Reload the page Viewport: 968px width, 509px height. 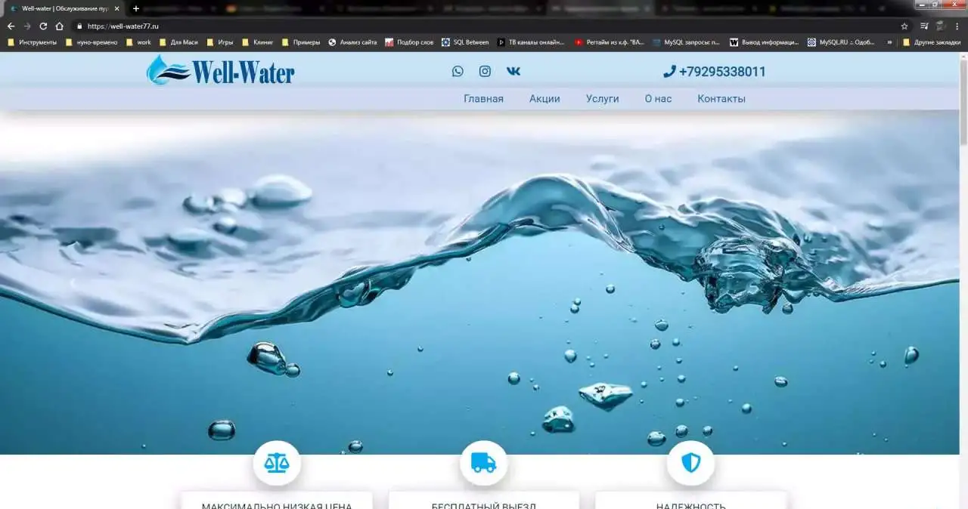coord(43,26)
